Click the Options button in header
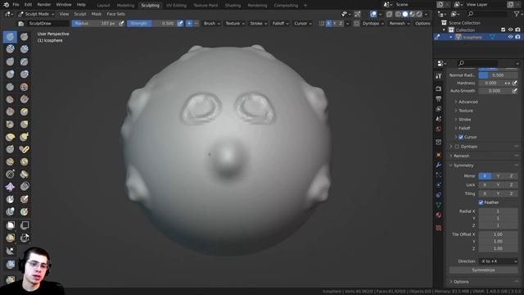Image resolution: width=524 pixels, height=295 pixels. pos(422,24)
